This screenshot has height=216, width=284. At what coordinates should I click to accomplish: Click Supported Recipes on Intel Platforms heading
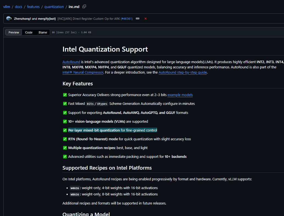(107, 168)
